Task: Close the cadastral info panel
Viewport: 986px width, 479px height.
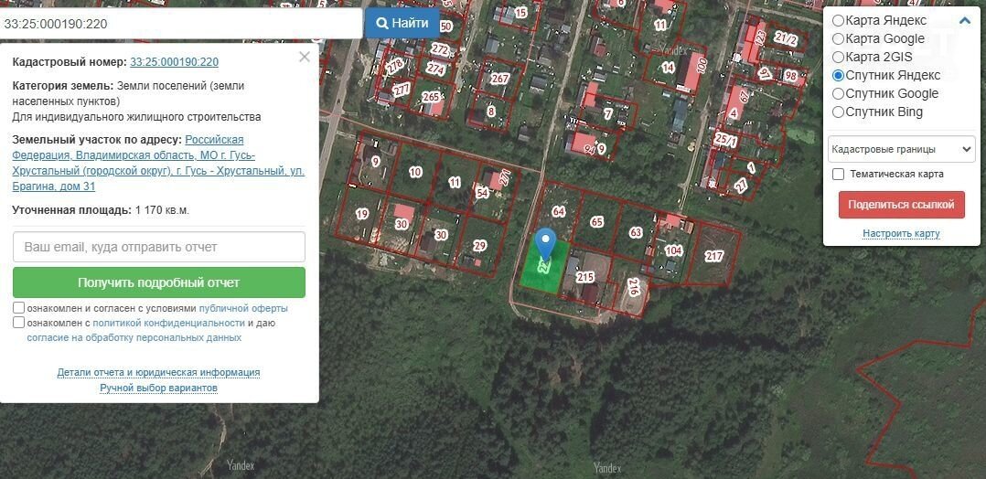Action: click(x=305, y=58)
